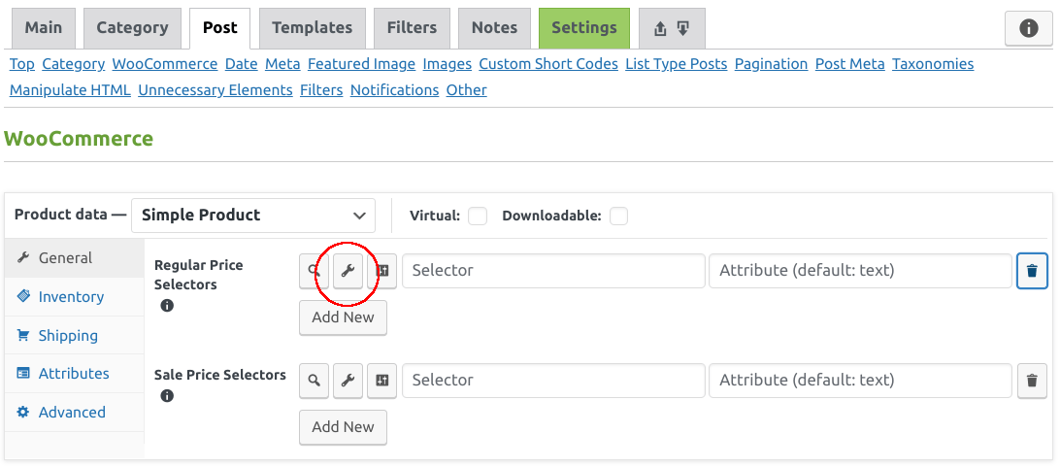Go to the Shipping product data section

68,336
